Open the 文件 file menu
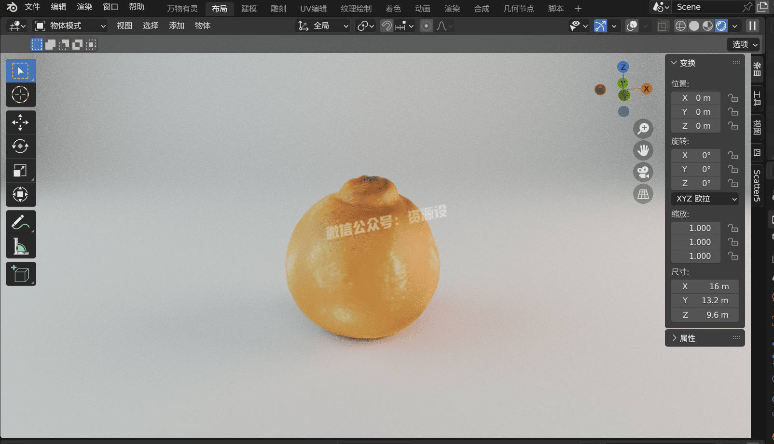The image size is (774, 444). point(32,7)
